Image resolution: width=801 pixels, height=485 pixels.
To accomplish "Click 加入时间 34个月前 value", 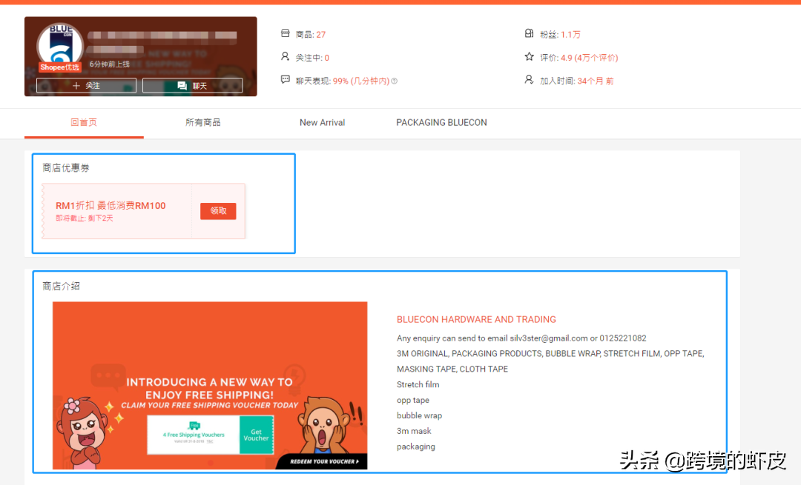I will [x=596, y=81].
